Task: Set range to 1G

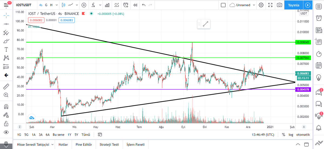Action: click(x=19, y=134)
